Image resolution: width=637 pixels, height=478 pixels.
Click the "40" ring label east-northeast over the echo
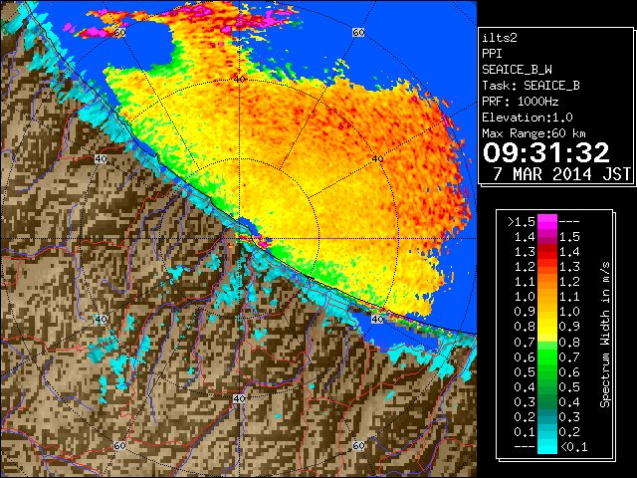pos(378,158)
